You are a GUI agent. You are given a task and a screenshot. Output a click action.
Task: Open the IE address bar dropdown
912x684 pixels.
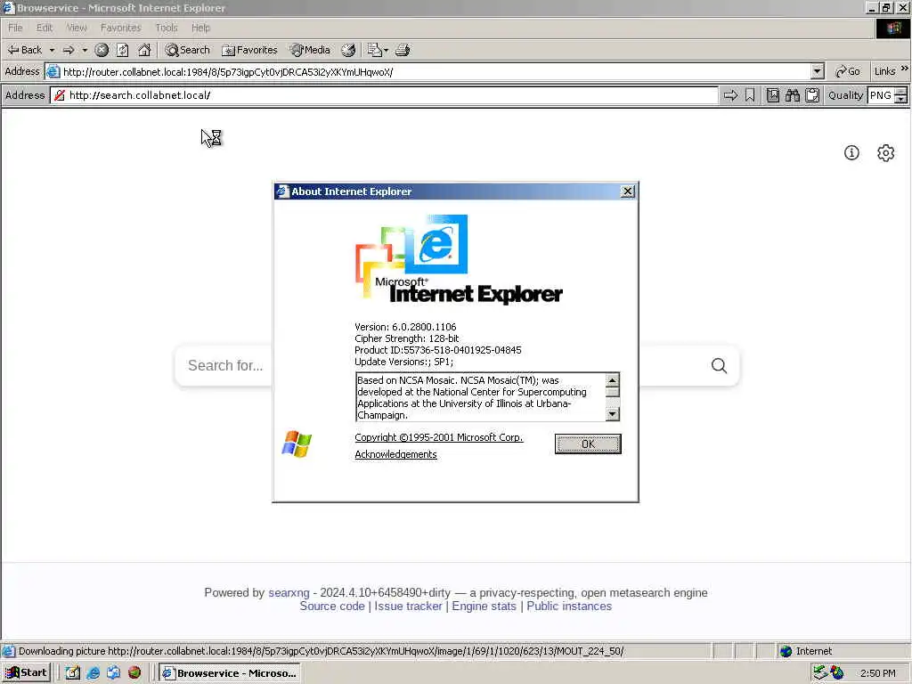(818, 71)
